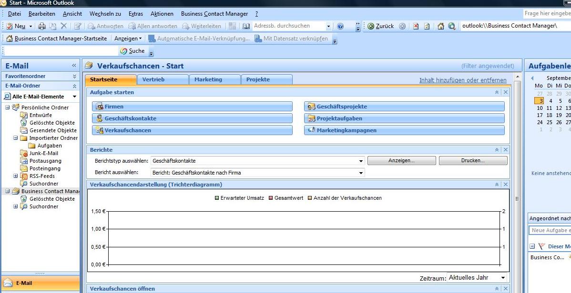Collapse the Importierter Ordner node
Viewport: 571px width, 293px height.
(x=15, y=138)
